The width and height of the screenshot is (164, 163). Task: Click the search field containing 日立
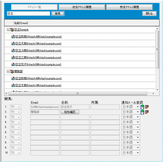tap(29, 14)
